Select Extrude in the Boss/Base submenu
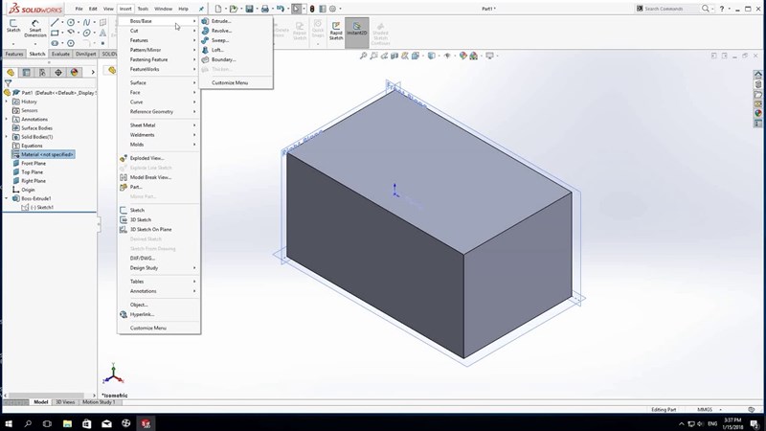Screen dimensions: 766x431 click(x=221, y=21)
